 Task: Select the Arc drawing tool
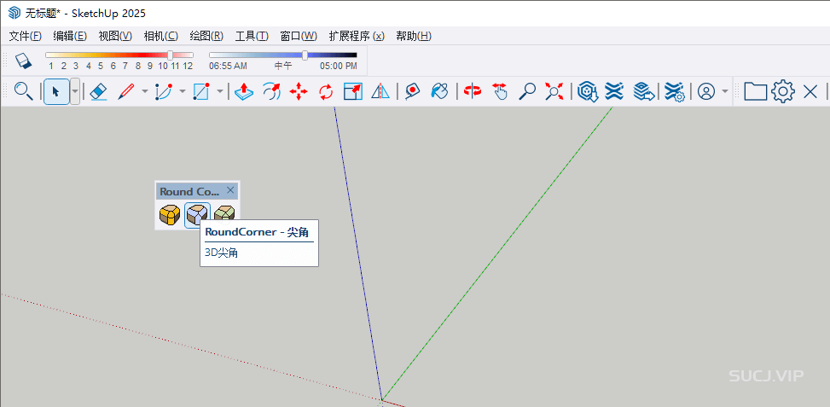tap(164, 91)
